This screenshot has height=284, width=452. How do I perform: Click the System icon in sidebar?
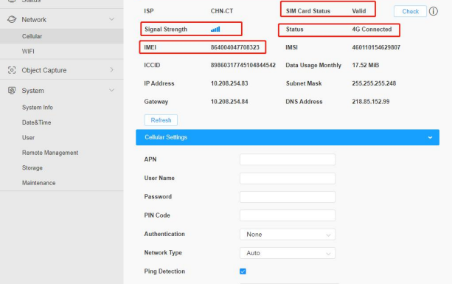point(12,91)
